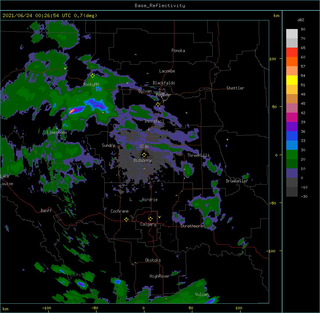Click the yellow diamond marker above Calgary label

coord(150,219)
